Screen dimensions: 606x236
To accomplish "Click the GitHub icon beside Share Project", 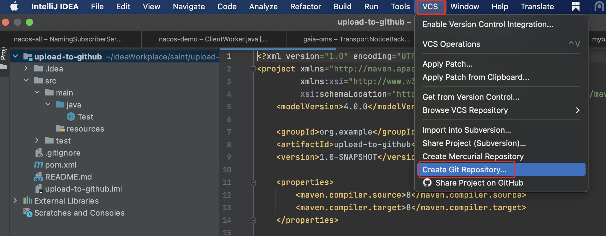I will click(x=427, y=183).
